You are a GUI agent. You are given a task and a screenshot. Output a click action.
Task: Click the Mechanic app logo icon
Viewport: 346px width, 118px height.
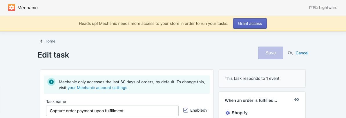[x=12, y=8]
